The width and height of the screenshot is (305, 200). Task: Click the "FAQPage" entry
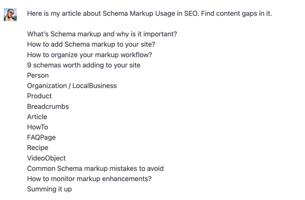pyautogui.click(x=41, y=137)
